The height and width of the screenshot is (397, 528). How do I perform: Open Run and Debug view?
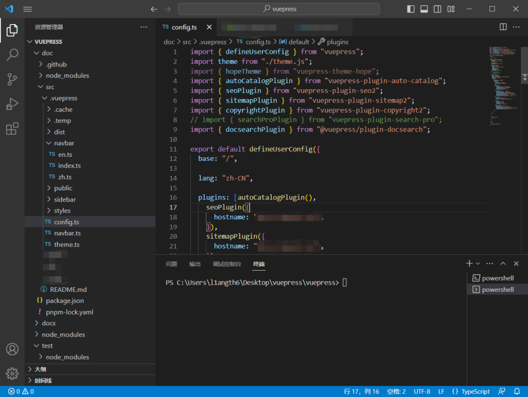[x=12, y=104]
